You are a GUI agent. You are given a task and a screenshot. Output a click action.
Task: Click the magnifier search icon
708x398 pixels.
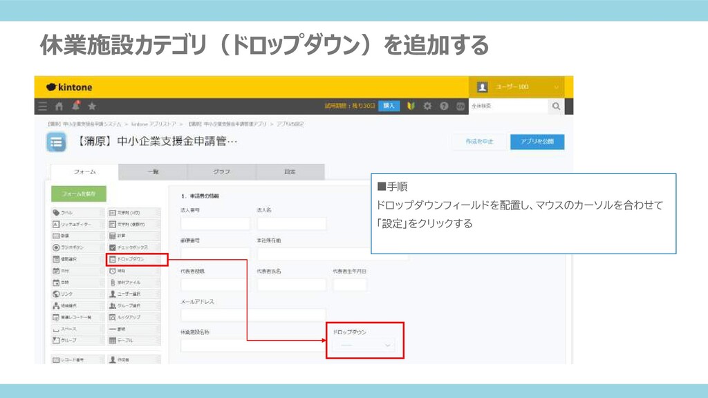click(x=556, y=106)
